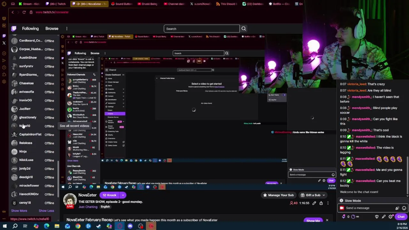409x230 pixels.
Task: Switch to the BotRix browser tab
Action: [x=280, y=4]
